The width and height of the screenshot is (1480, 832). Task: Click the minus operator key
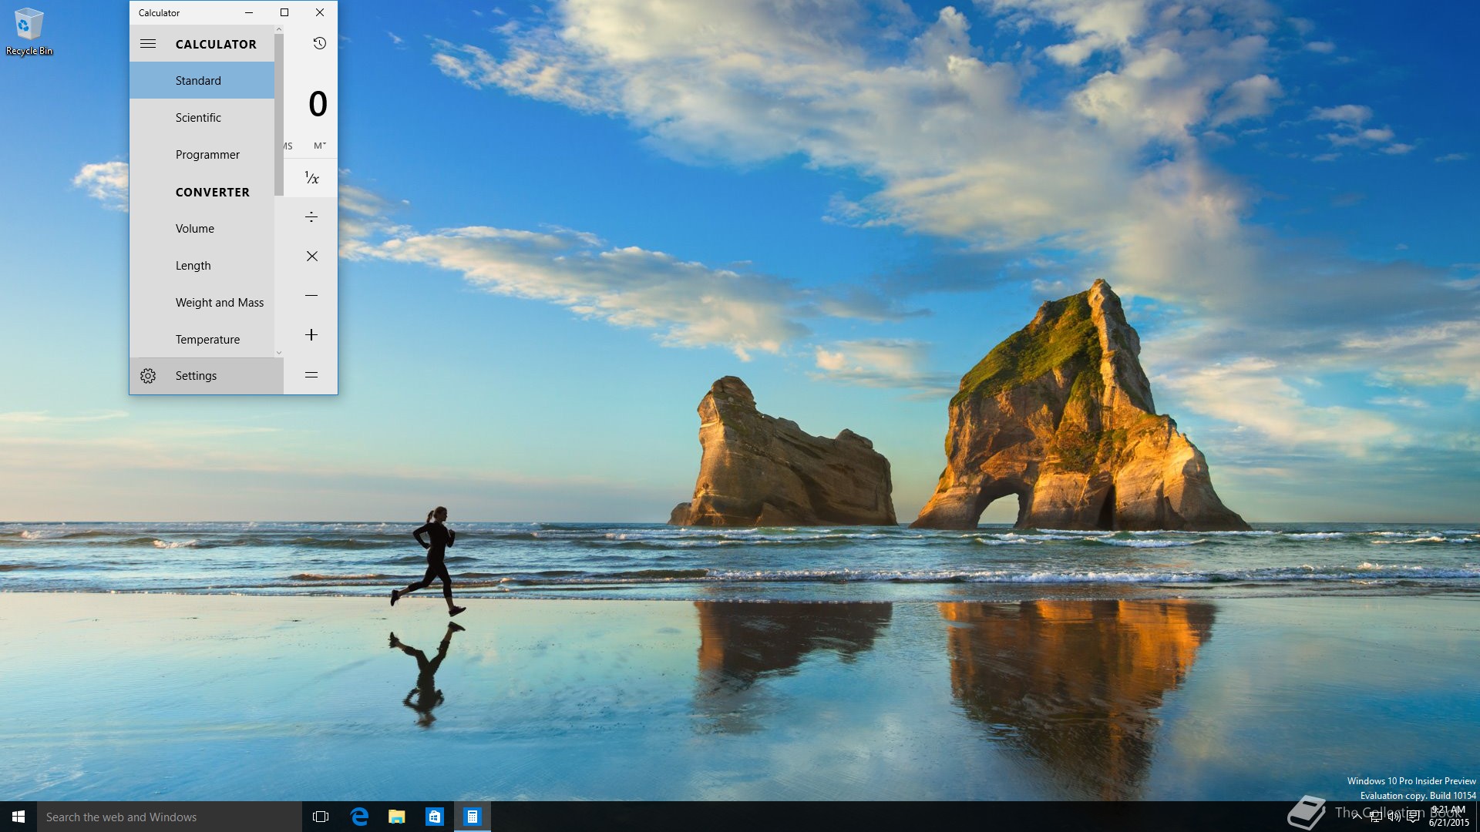311,296
